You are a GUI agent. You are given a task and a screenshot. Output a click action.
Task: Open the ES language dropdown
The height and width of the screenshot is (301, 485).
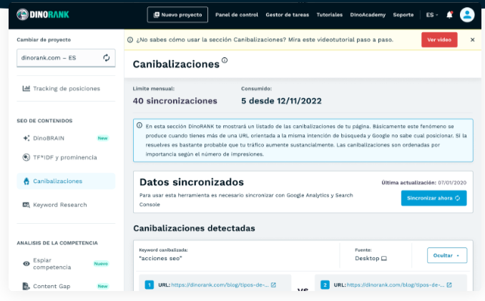[432, 15]
